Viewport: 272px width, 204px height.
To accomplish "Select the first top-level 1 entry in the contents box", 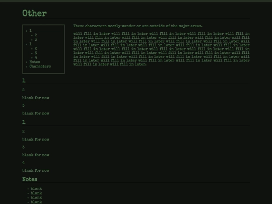I will (x=31, y=31).
